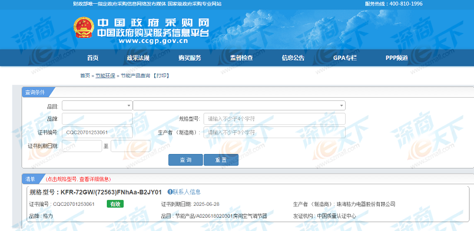Click the 首页 breadcrumb link
Image resolution: width=474 pixels, height=231 pixels.
(x=85, y=76)
